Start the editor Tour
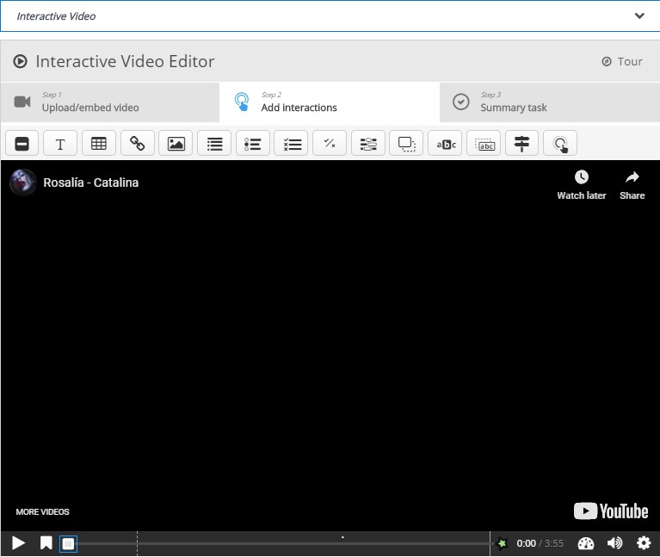This screenshot has width=660, height=557. (621, 61)
